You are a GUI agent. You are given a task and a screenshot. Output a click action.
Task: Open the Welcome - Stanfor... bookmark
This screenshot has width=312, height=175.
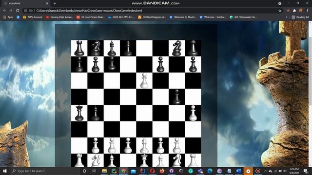point(213,17)
